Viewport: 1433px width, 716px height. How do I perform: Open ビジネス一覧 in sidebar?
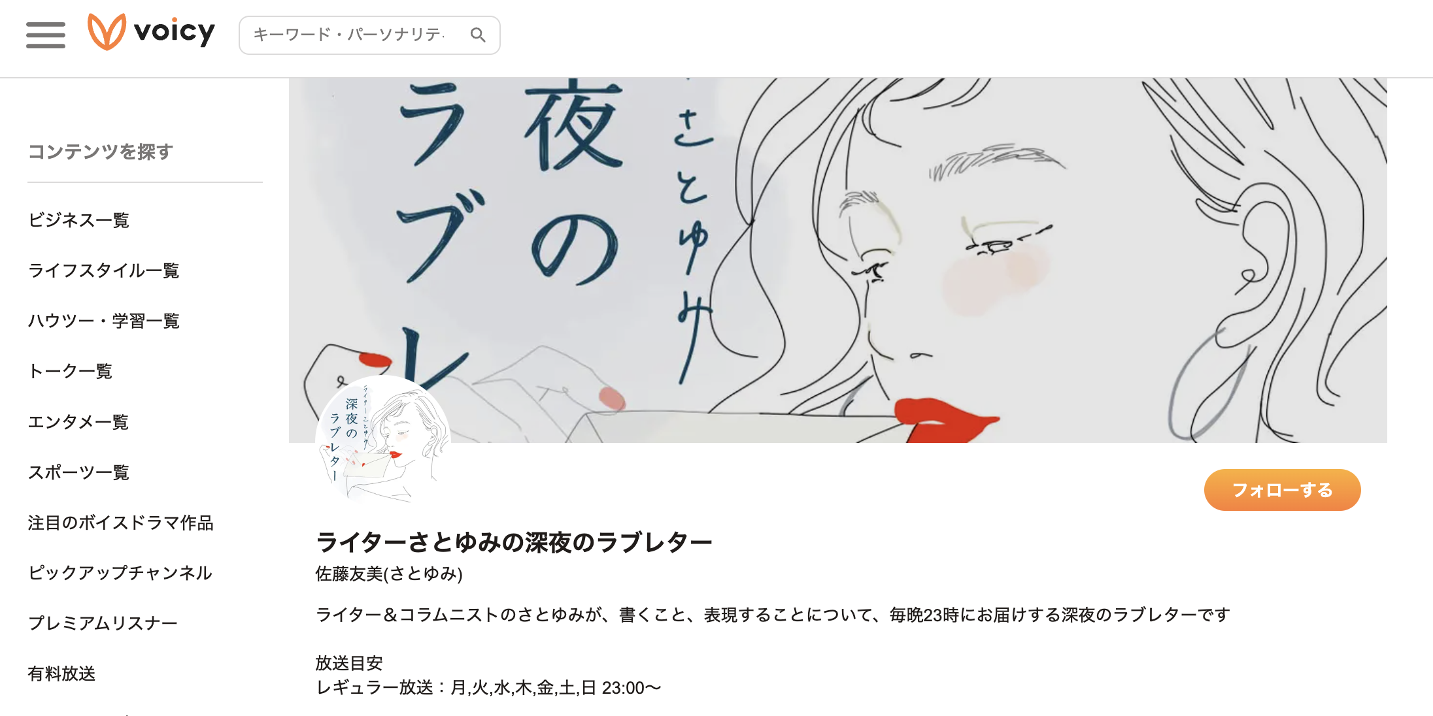click(78, 220)
